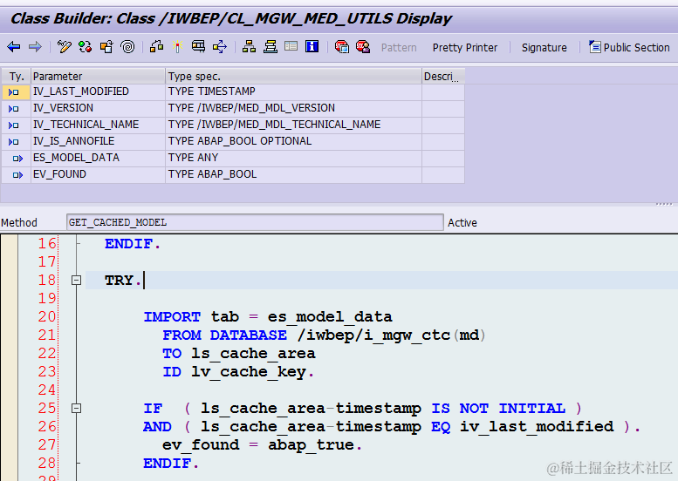This screenshot has width=678, height=481.
Task: Click the Navigation Stack icon
Action: tap(271, 46)
